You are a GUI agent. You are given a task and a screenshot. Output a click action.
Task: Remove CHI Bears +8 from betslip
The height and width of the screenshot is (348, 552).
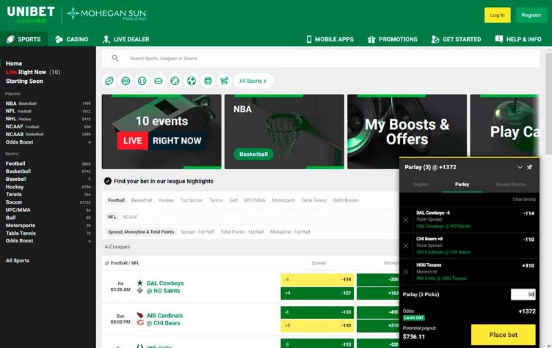(x=406, y=246)
